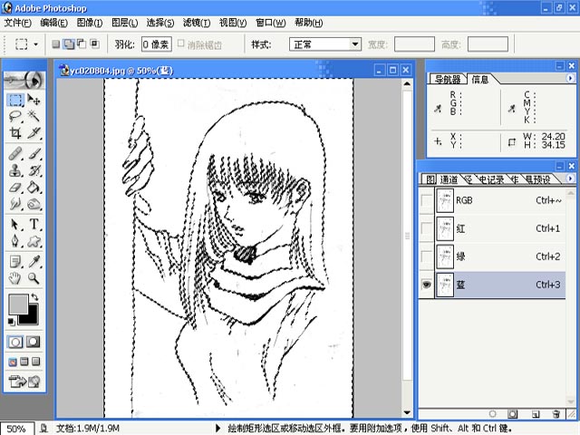Open the 文件(F) menu
Viewport: 580px width, 435px height.
[x=17, y=23]
